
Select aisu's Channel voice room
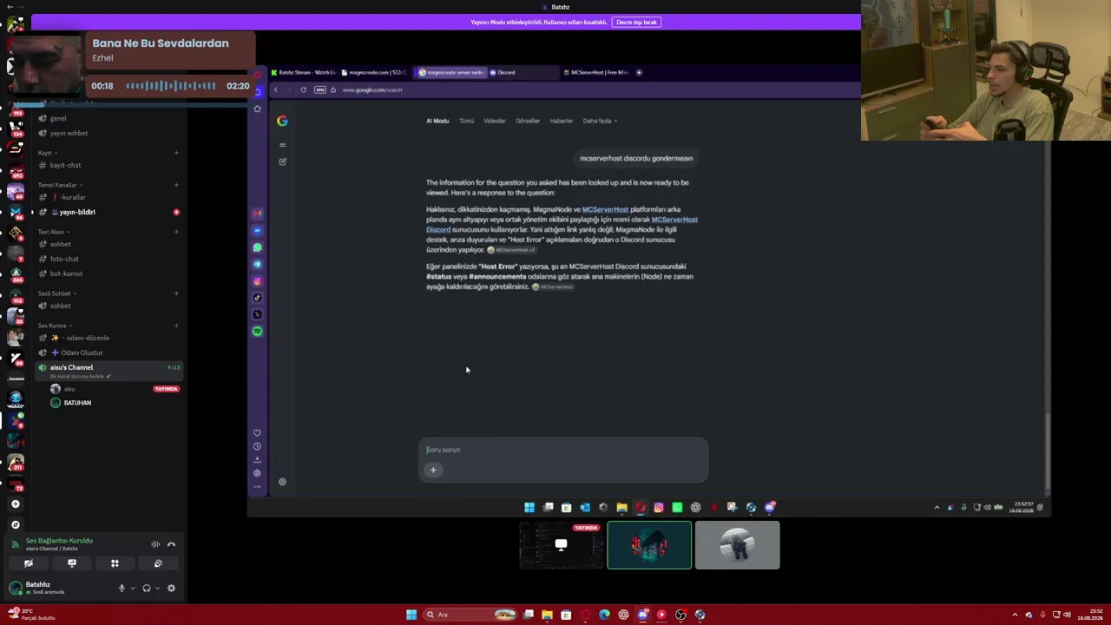coord(108,371)
